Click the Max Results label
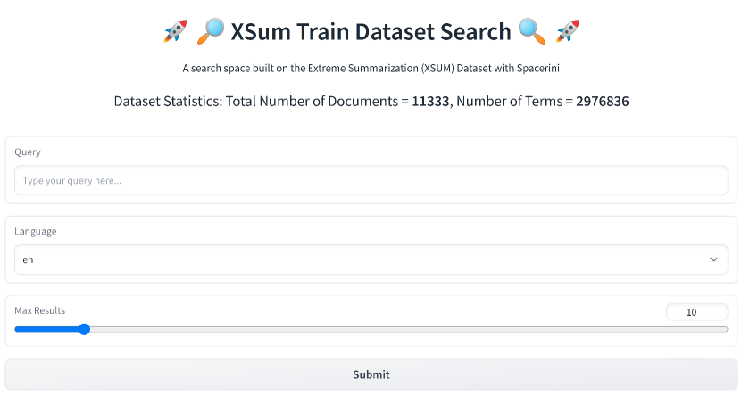 40,310
